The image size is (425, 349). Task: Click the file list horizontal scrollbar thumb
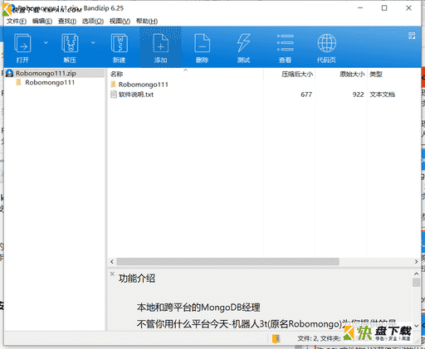pyautogui.click(x=227, y=261)
